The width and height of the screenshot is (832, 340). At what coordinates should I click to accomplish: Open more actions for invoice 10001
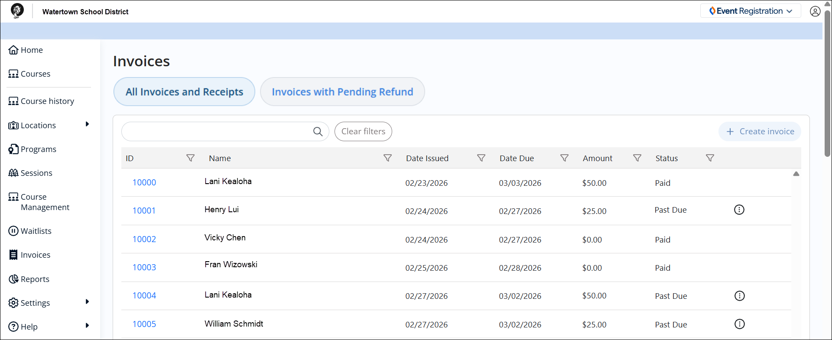pyautogui.click(x=739, y=210)
